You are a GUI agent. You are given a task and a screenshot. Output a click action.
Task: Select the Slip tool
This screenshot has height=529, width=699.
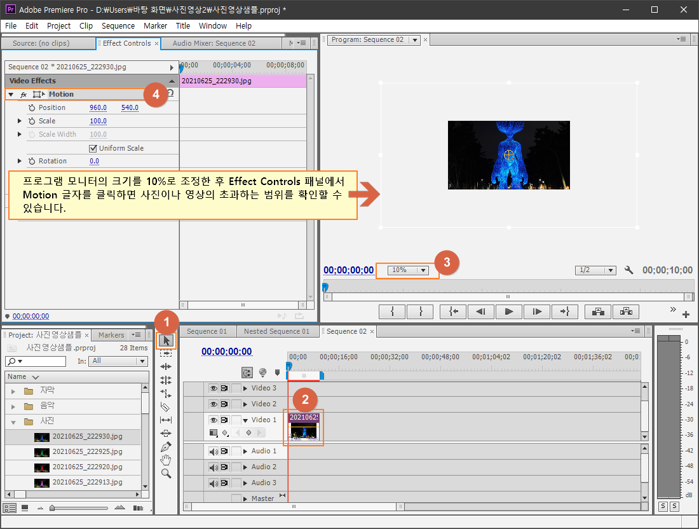pos(166,420)
